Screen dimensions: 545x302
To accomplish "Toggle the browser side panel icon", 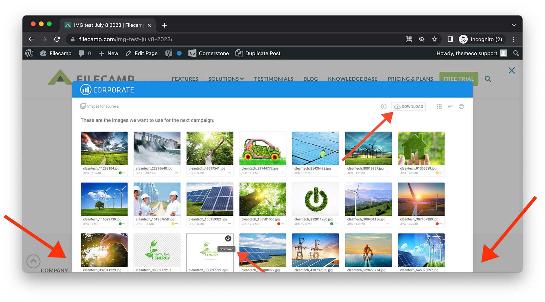I will point(450,39).
